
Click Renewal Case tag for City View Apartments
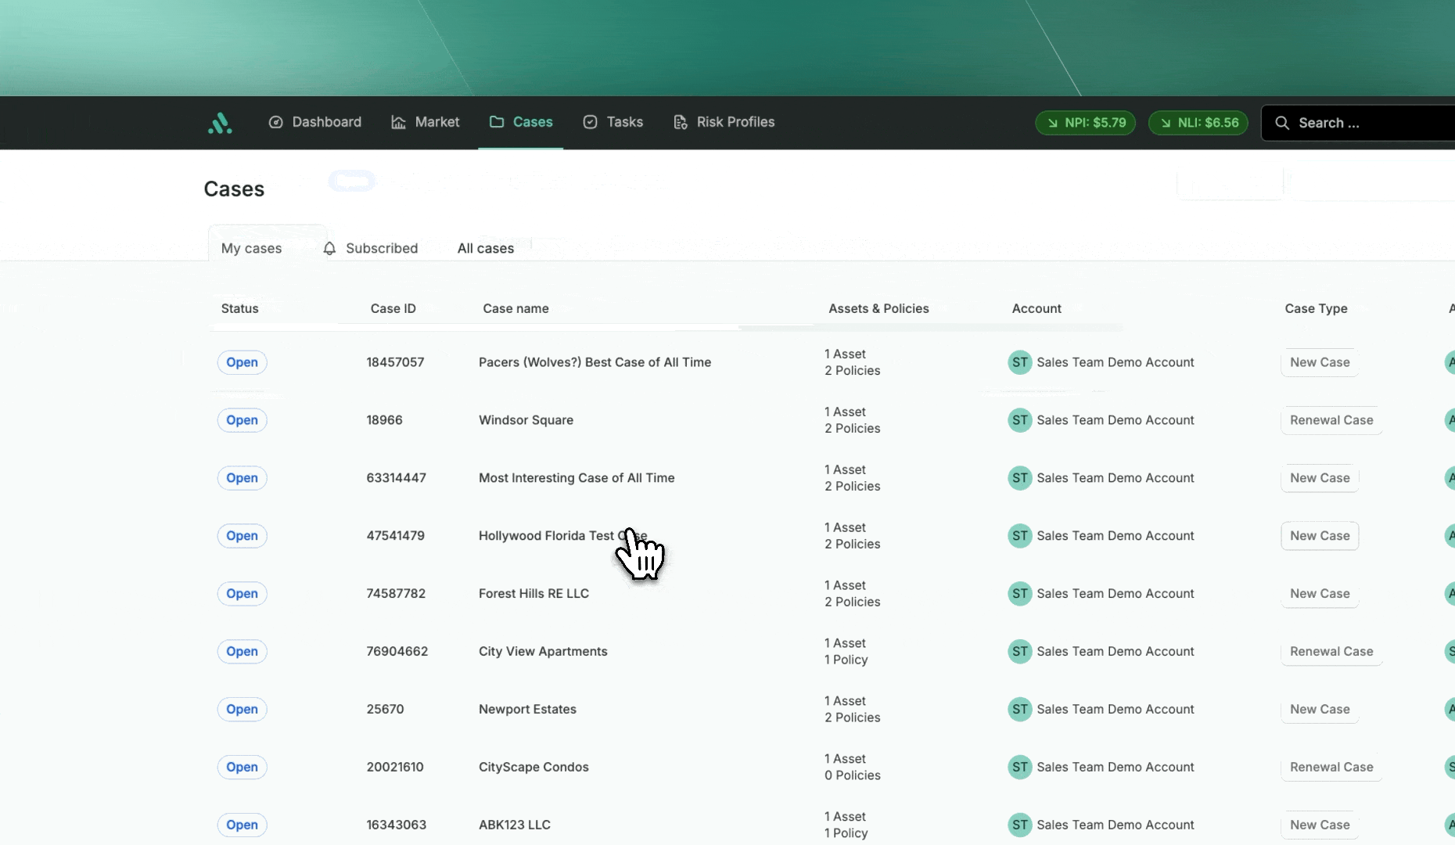point(1331,652)
